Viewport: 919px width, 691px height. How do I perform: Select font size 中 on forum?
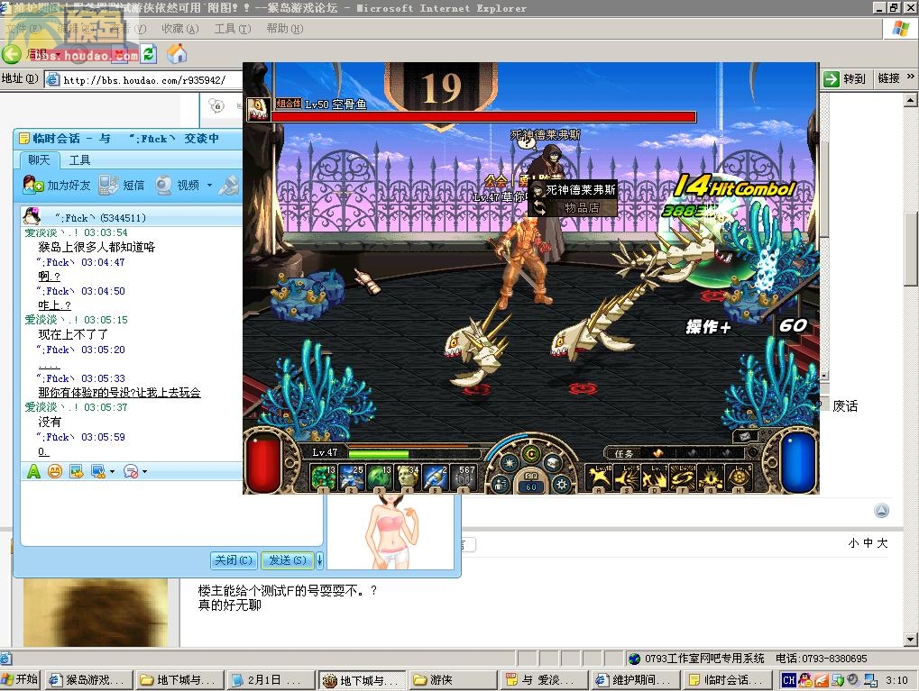[868, 543]
